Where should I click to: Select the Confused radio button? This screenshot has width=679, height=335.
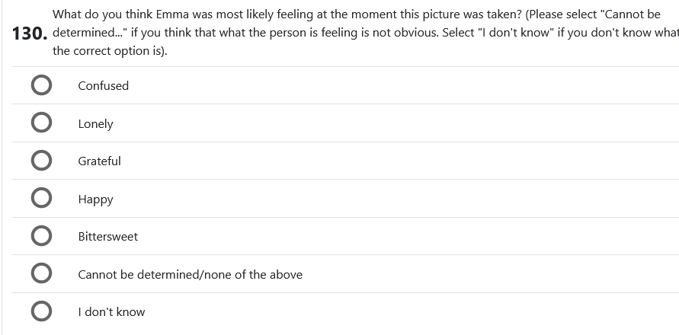point(42,85)
